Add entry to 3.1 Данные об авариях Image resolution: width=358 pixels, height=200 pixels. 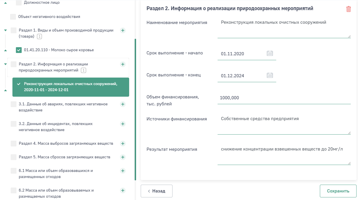(123, 104)
